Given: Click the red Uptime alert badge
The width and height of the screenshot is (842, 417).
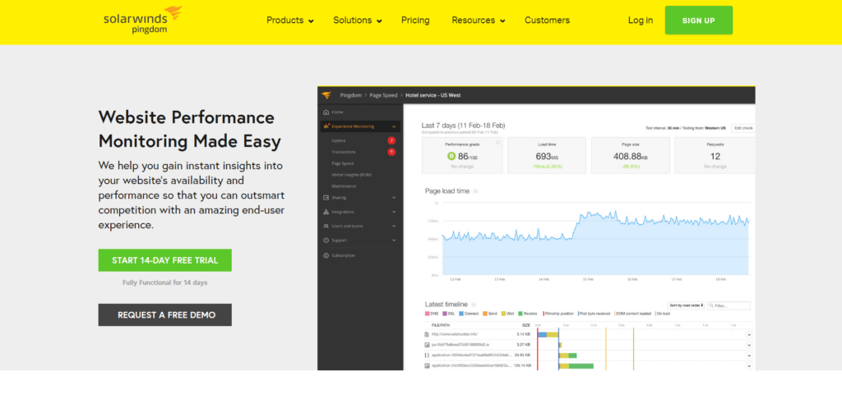Looking at the screenshot, I should tap(391, 140).
